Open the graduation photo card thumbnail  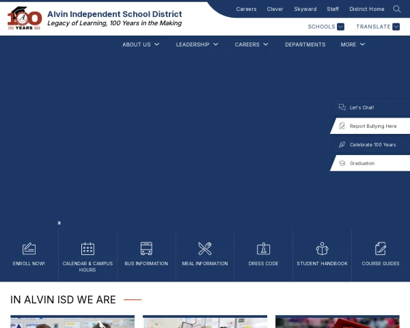(x=338, y=322)
